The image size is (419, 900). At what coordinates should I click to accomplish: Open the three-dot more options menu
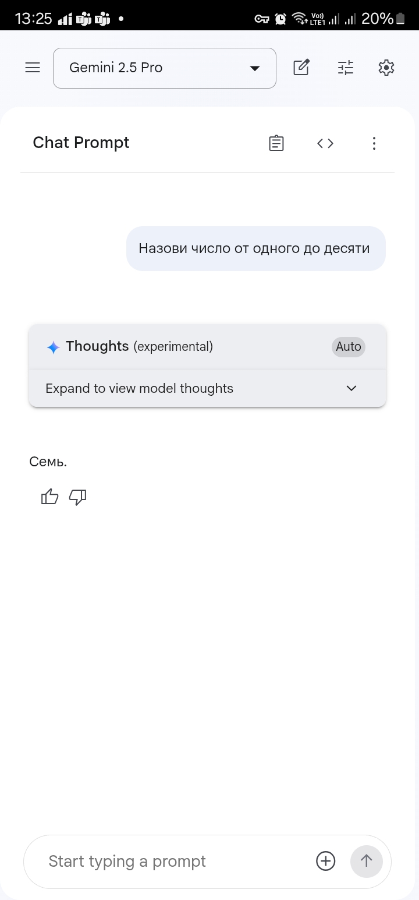click(x=374, y=143)
